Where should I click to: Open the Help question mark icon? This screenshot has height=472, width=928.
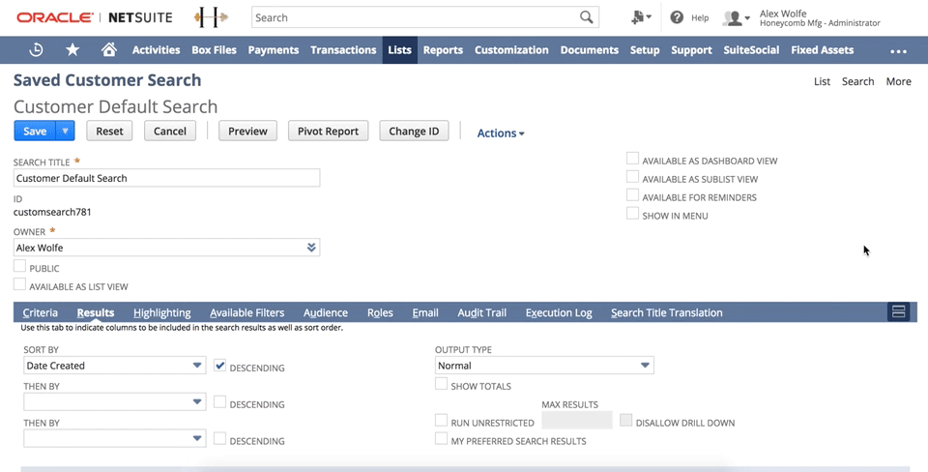coord(677,17)
